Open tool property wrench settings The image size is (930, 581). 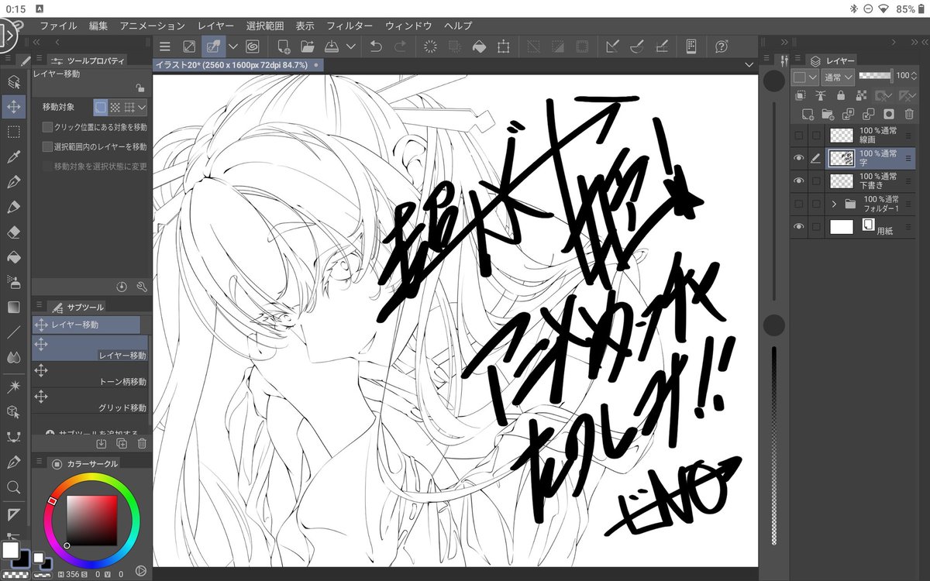(x=142, y=287)
